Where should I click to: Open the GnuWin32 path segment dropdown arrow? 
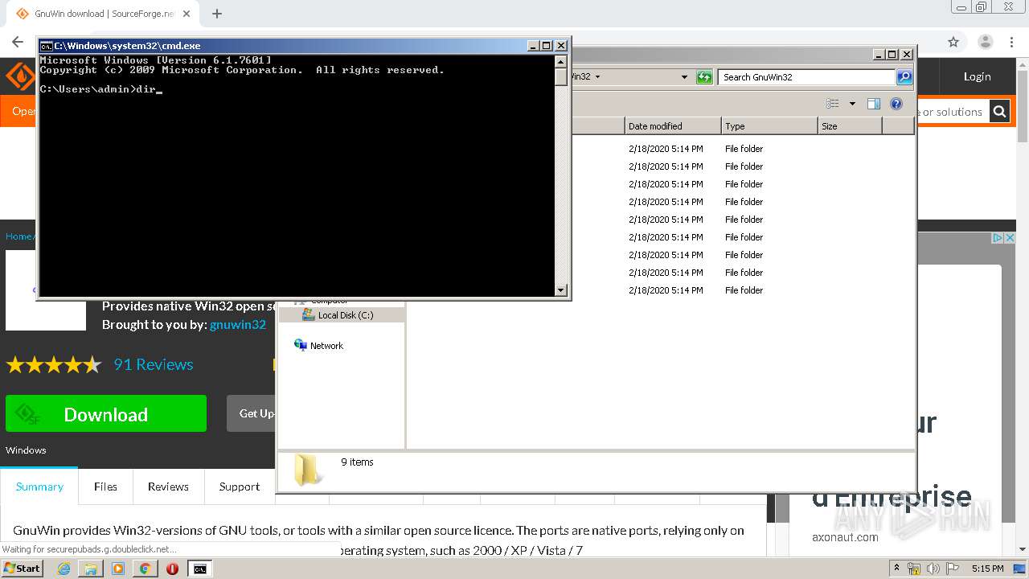click(x=597, y=77)
